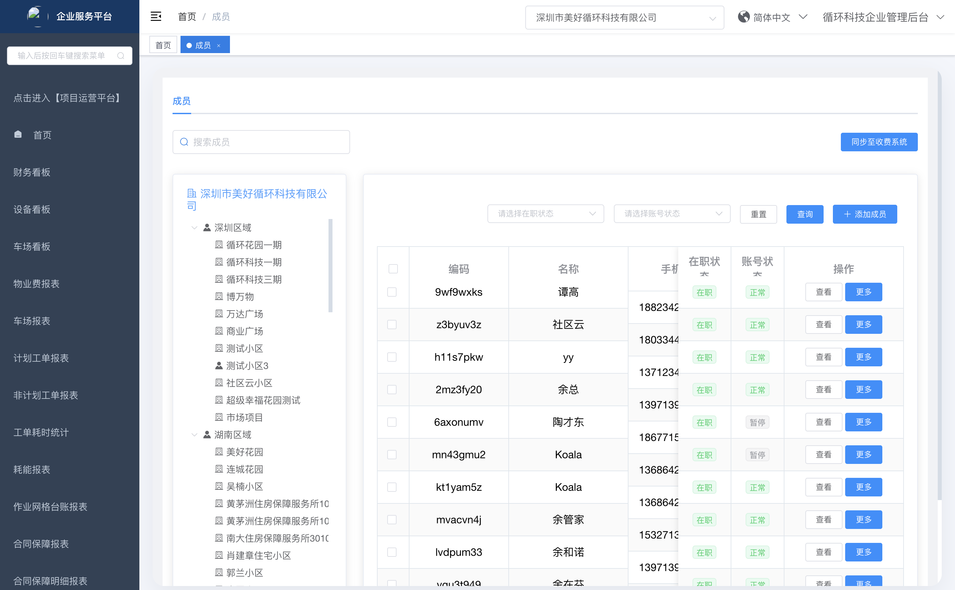955x590 pixels.
Task: Click the home icon beside 首页 in sidebar
Action: click(18, 134)
